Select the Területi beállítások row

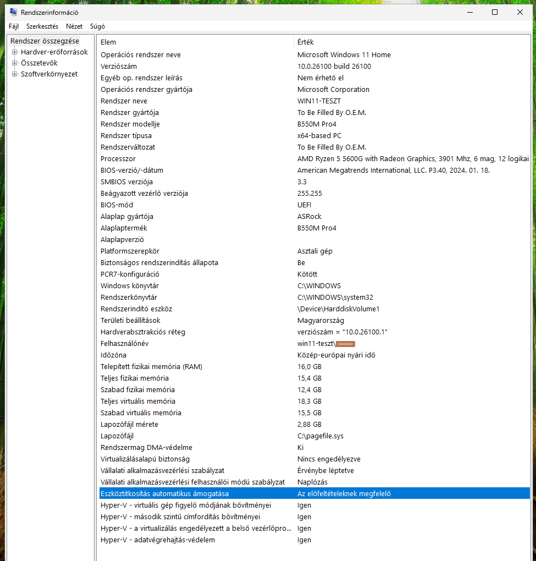[x=314, y=321]
